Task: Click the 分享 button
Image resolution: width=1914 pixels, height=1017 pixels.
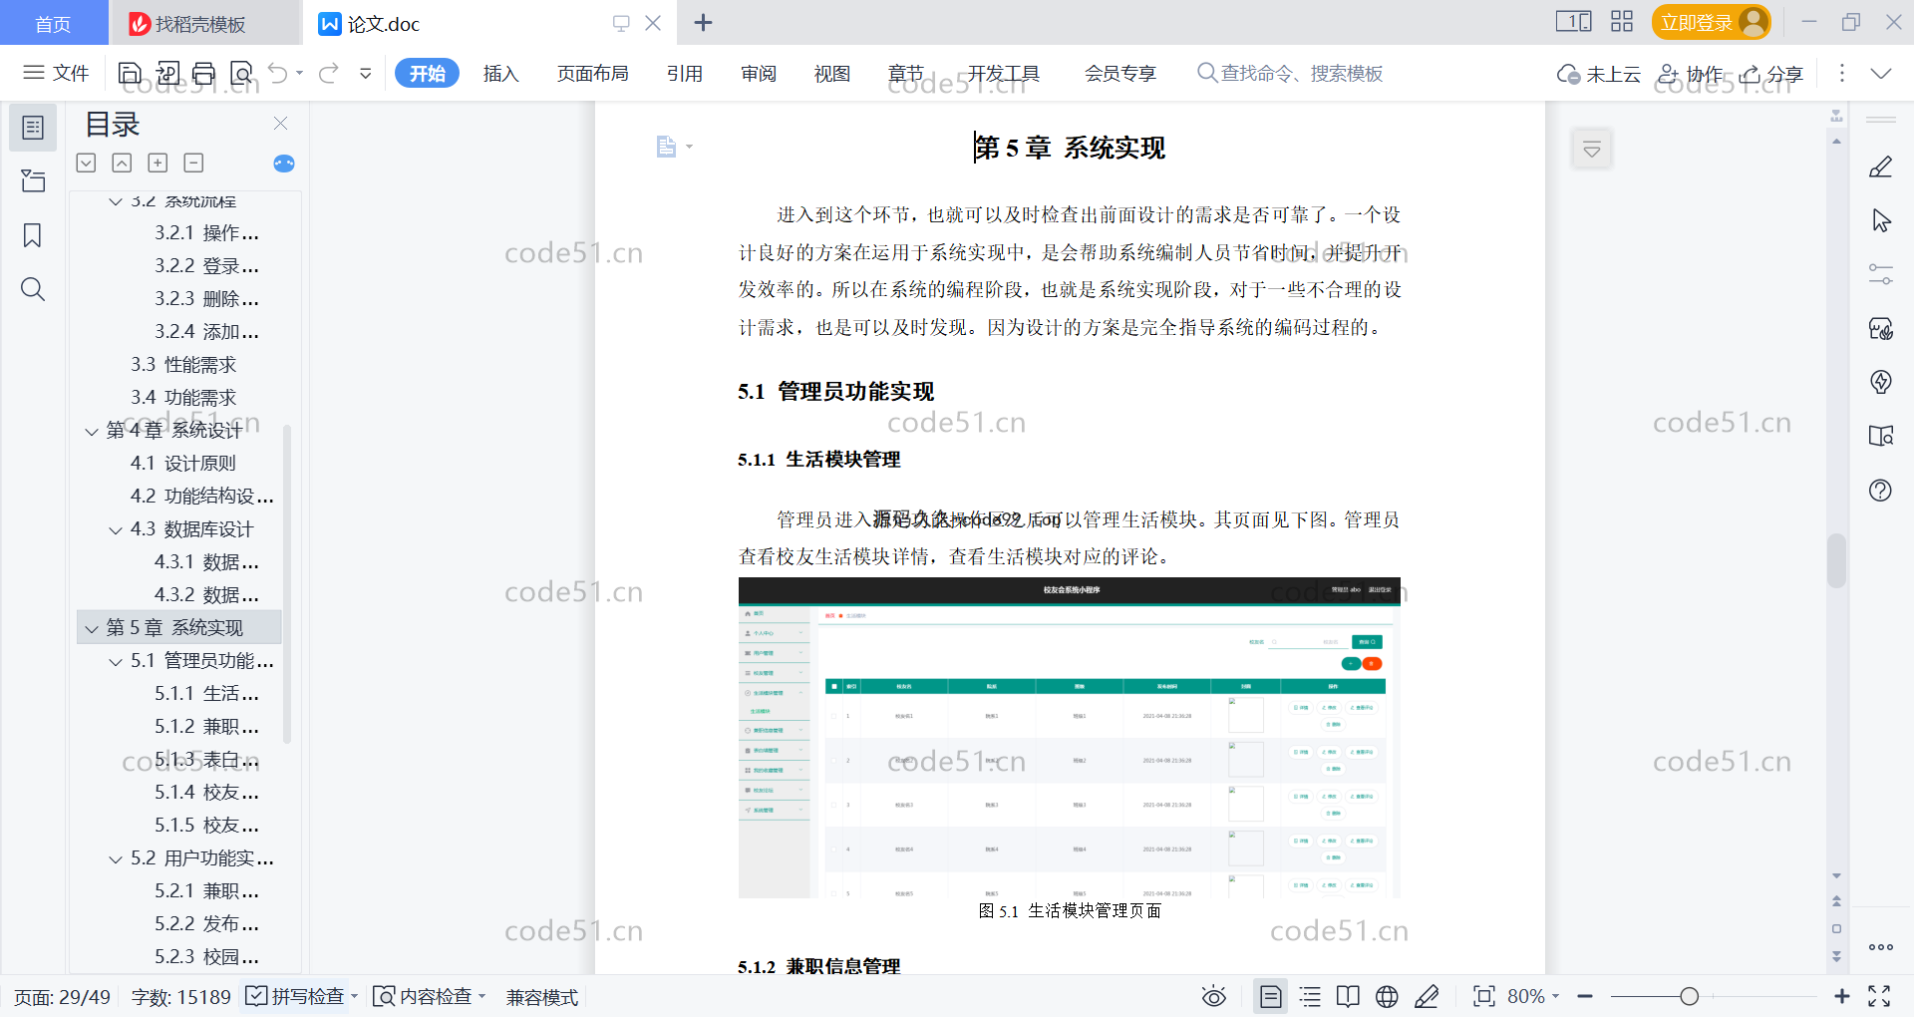Action: tap(1771, 74)
